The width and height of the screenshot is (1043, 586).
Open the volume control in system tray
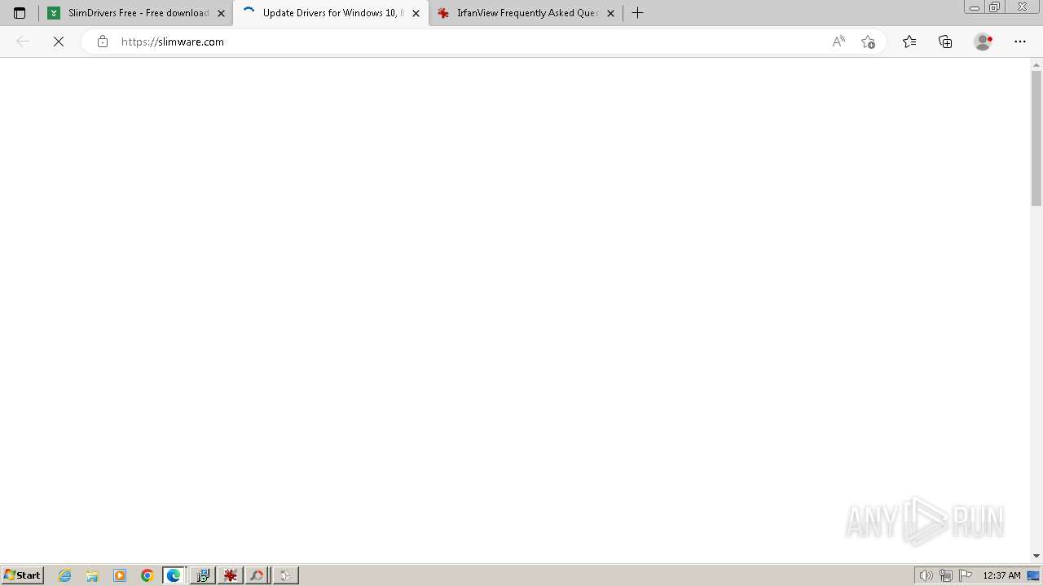(926, 575)
